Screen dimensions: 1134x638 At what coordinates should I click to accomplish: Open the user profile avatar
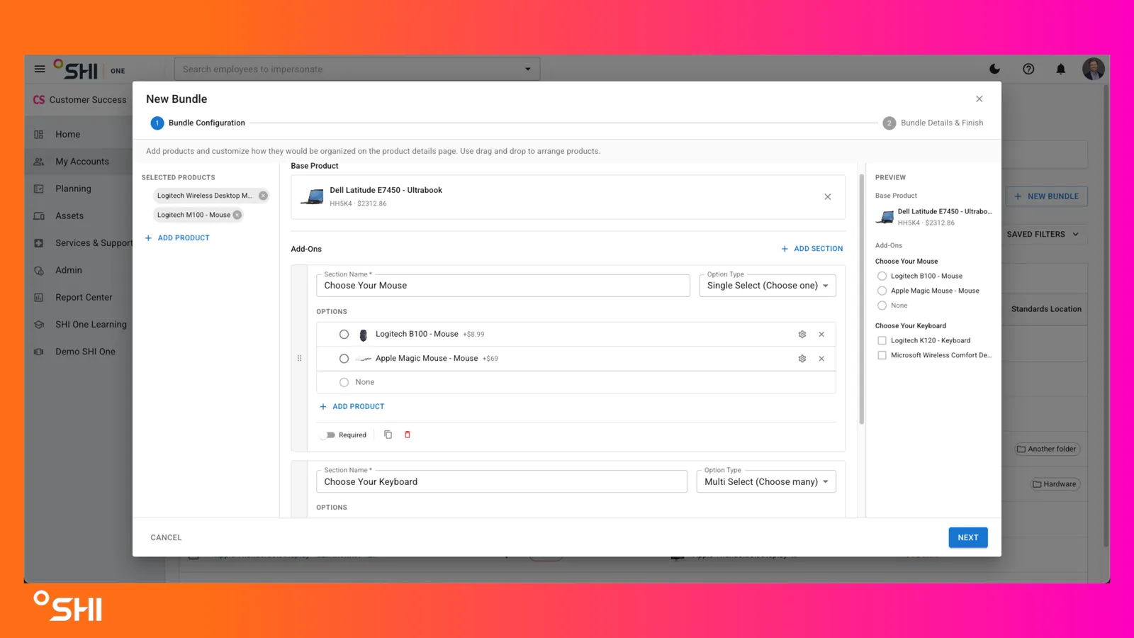click(x=1093, y=69)
